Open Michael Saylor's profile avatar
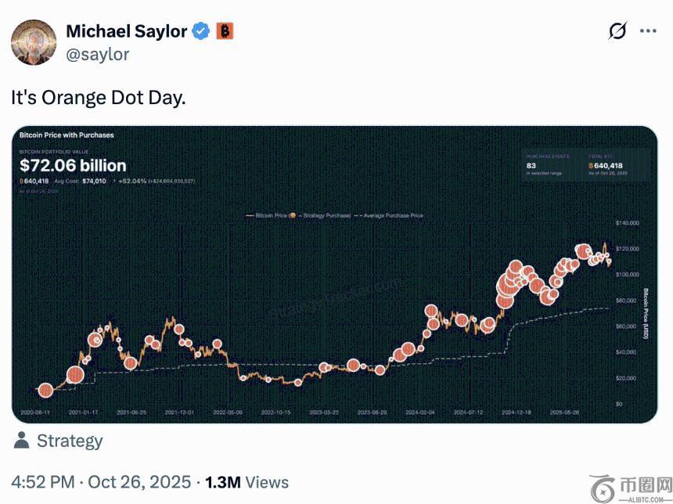 [33, 42]
